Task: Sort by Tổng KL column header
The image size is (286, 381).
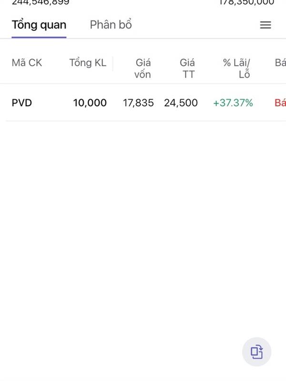Action: [x=88, y=63]
